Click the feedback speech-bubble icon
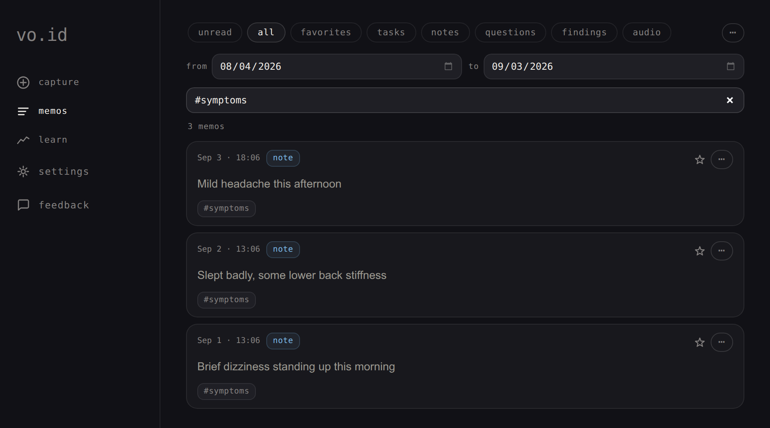Screen dimensions: 770x428 coord(23,205)
